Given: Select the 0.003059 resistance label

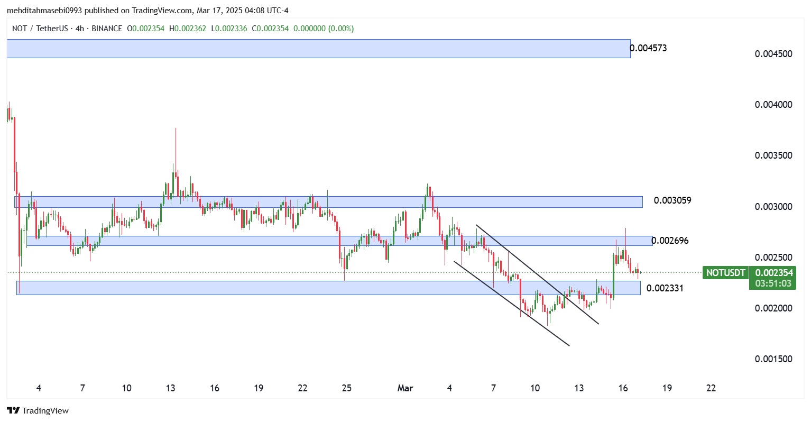Looking at the screenshot, I should pos(672,200).
